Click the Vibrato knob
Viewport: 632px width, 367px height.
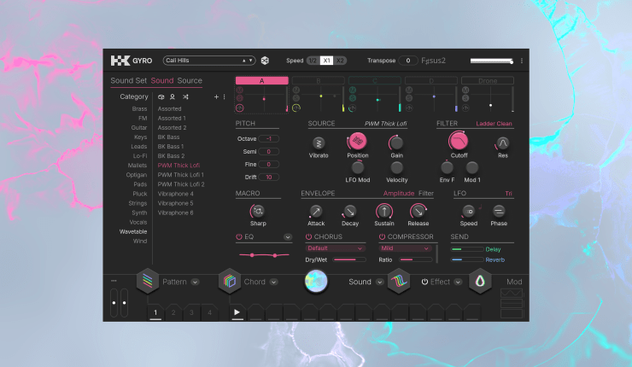coord(319,143)
